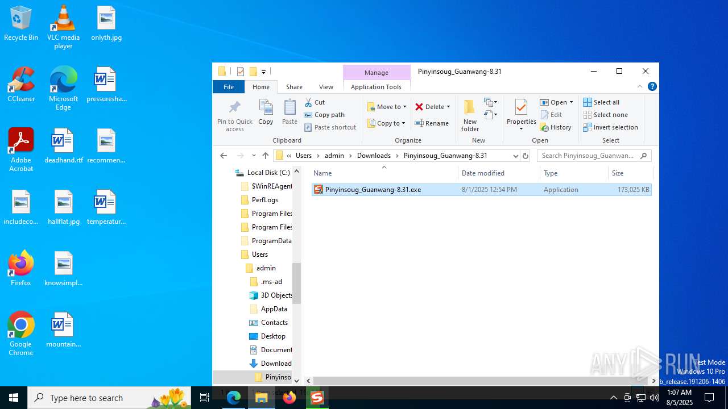Image resolution: width=728 pixels, height=409 pixels.
Task: Click the search Pinyinsoug_Guanwang field
Action: point(594,156)
